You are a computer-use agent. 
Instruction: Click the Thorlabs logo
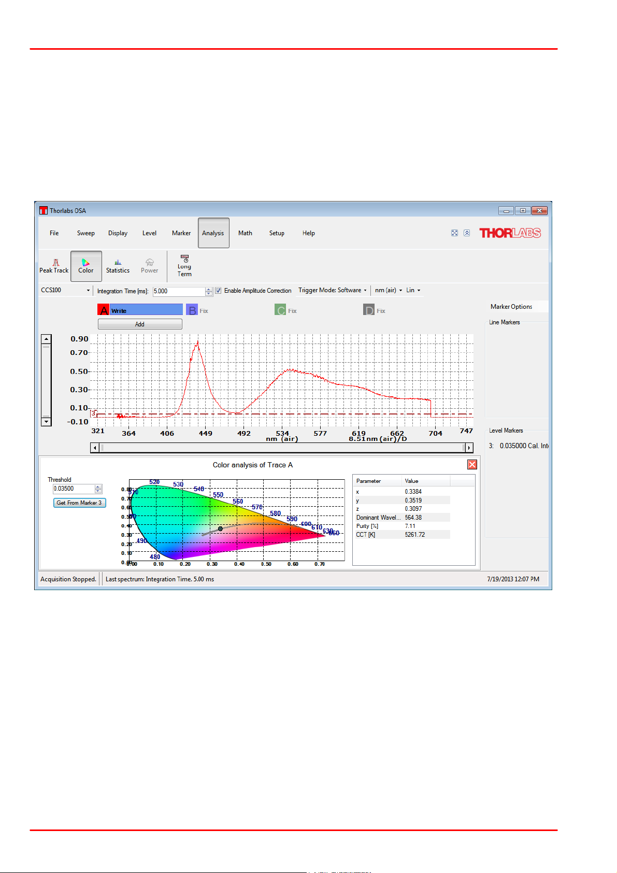[510, 233]
